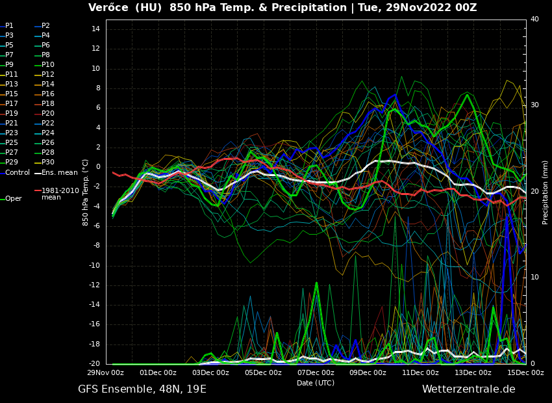Select the P16 legend label
Image resolution: width=552 pixels, height=403 pixels.
coord(48,94)
